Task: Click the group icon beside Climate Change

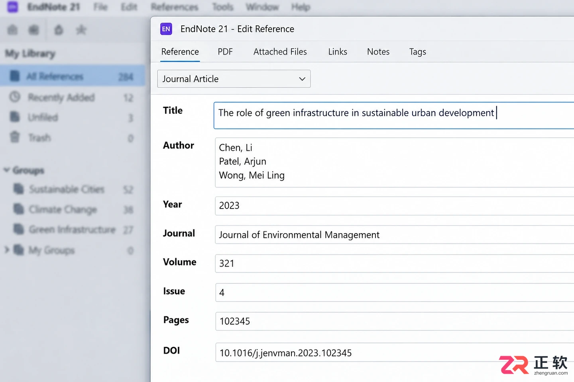Action: click(x=19, y=209)
